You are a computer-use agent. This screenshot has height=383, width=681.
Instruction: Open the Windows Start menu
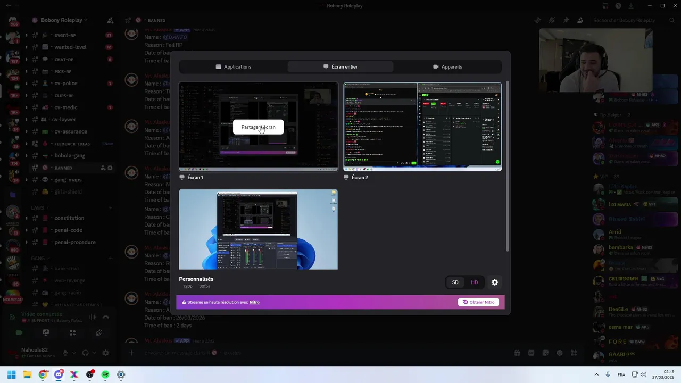[x=12, y=374]
